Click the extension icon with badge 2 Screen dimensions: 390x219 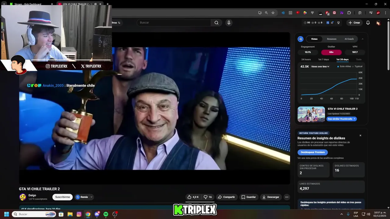(x=327, y=13)
